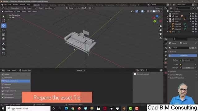Switch perspective/orthographic with the grid icon
The height and width of the screenshot is (111, 198).
[x=161, y=38]
